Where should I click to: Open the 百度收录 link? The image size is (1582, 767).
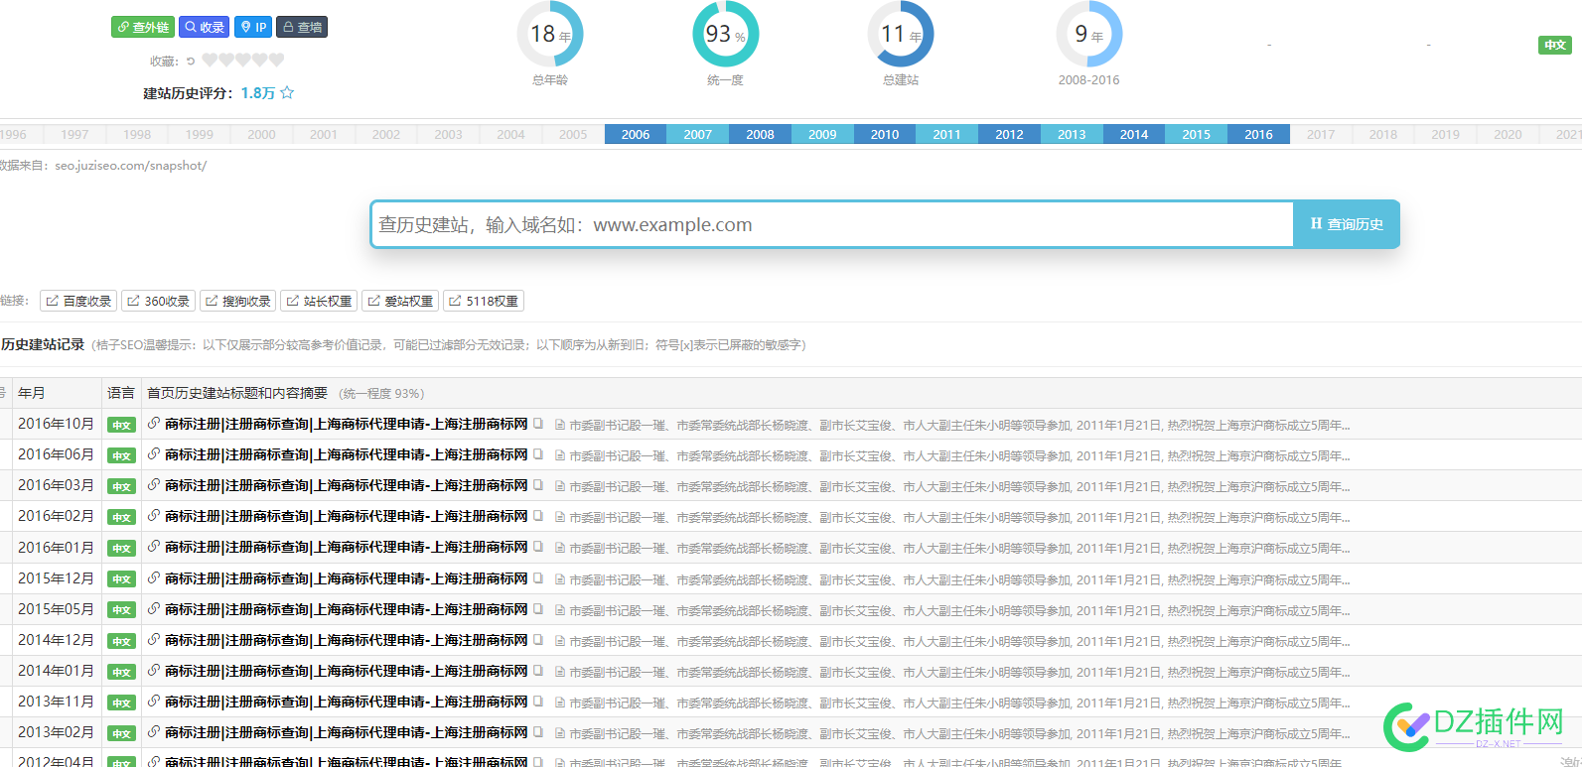pos(78,301)
